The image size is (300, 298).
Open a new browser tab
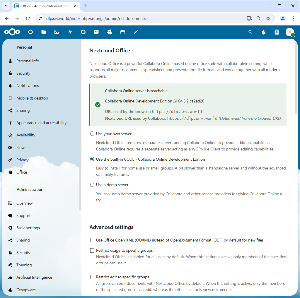click(x=86, y=6)
